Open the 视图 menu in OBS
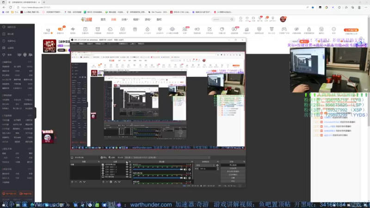The height and width of the screenshot is (208, 370). click(x=90, y=44)
